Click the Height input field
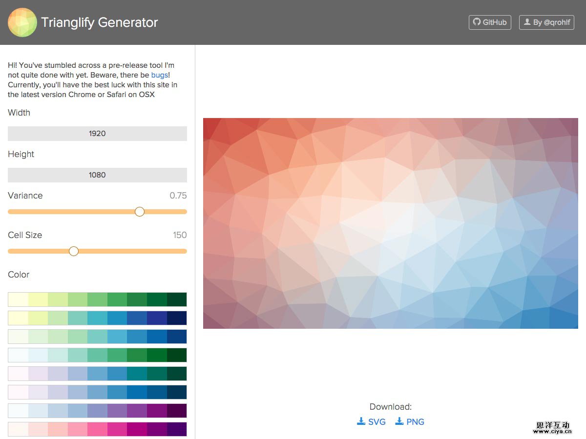The height and width of the screenshot is (439, 586). point(97,175)
